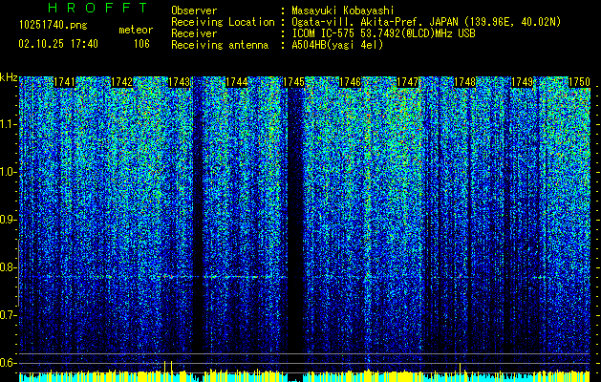The image size is (601, 382).
Task: Click the receiver ICOM IC-575 frequency text
Action: point(383,33)
